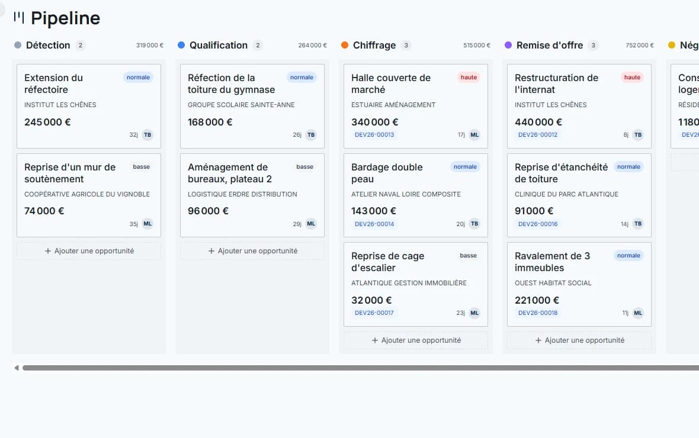The width and height of the screenshot is (699, 438).
Task: Open the "Ravalement de 3 immeubles" card title
Action: tap(552, 262)
